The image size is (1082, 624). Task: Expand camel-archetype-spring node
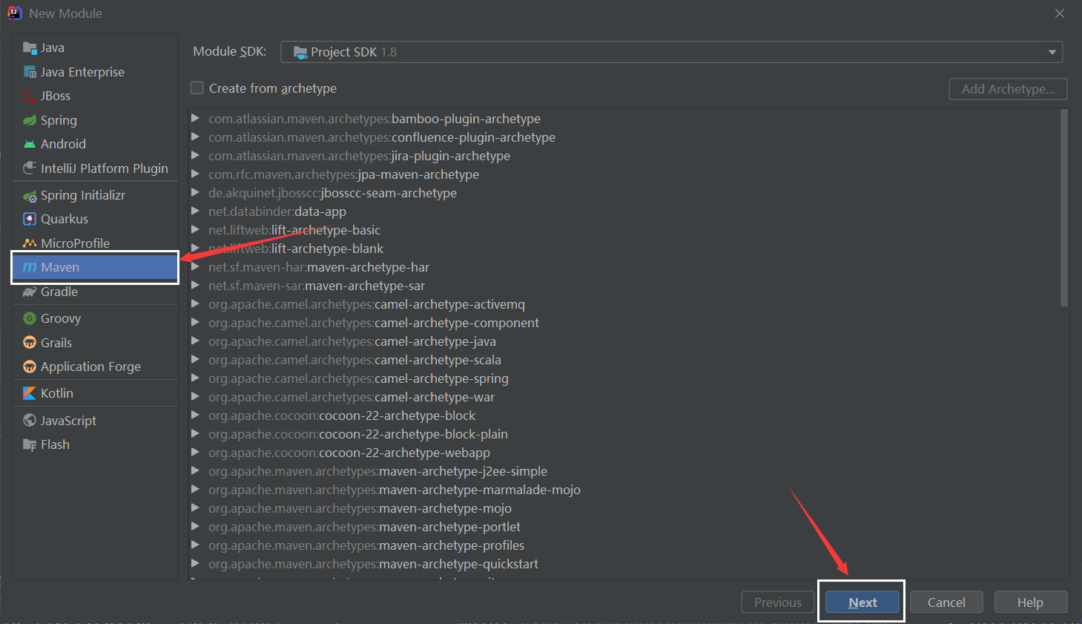tap(195, 378)
